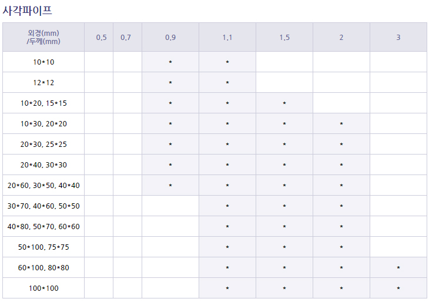Image resolution: width=429 pixels, height=302 pixels.
Task: Click the 10*20, 15*15 row label
Action: (x=43, y=103)
